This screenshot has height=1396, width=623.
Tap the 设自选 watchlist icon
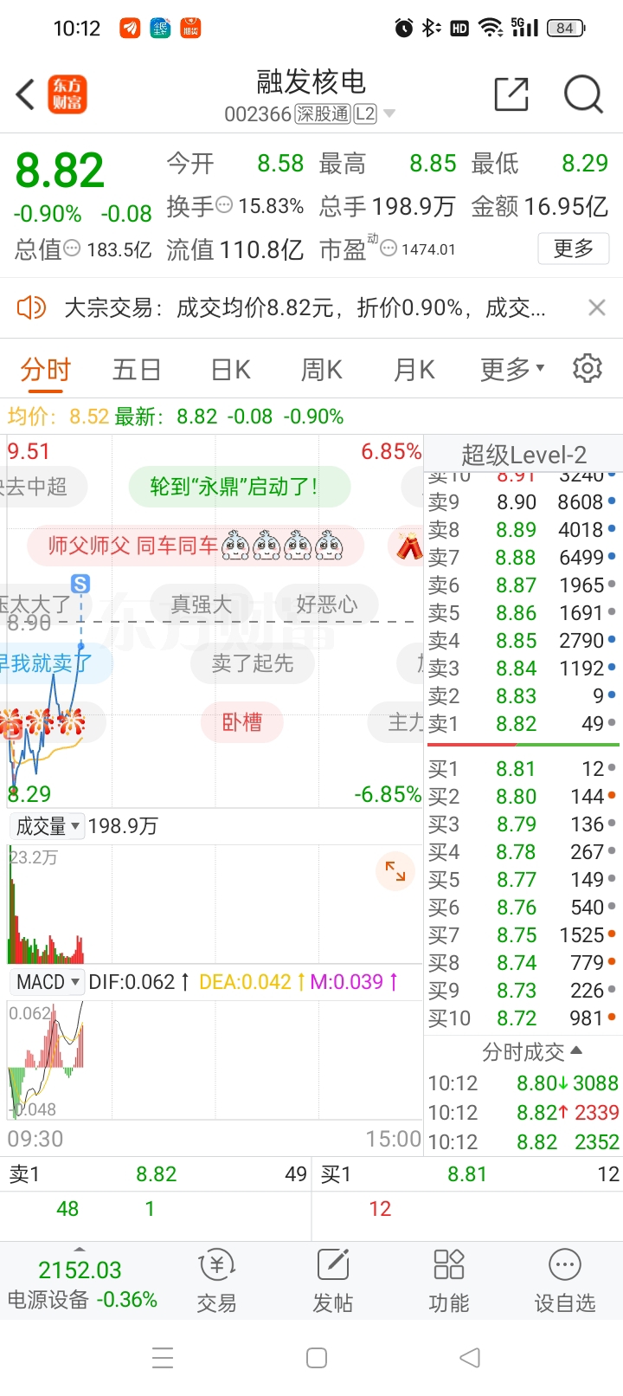tap(564, 1283)
